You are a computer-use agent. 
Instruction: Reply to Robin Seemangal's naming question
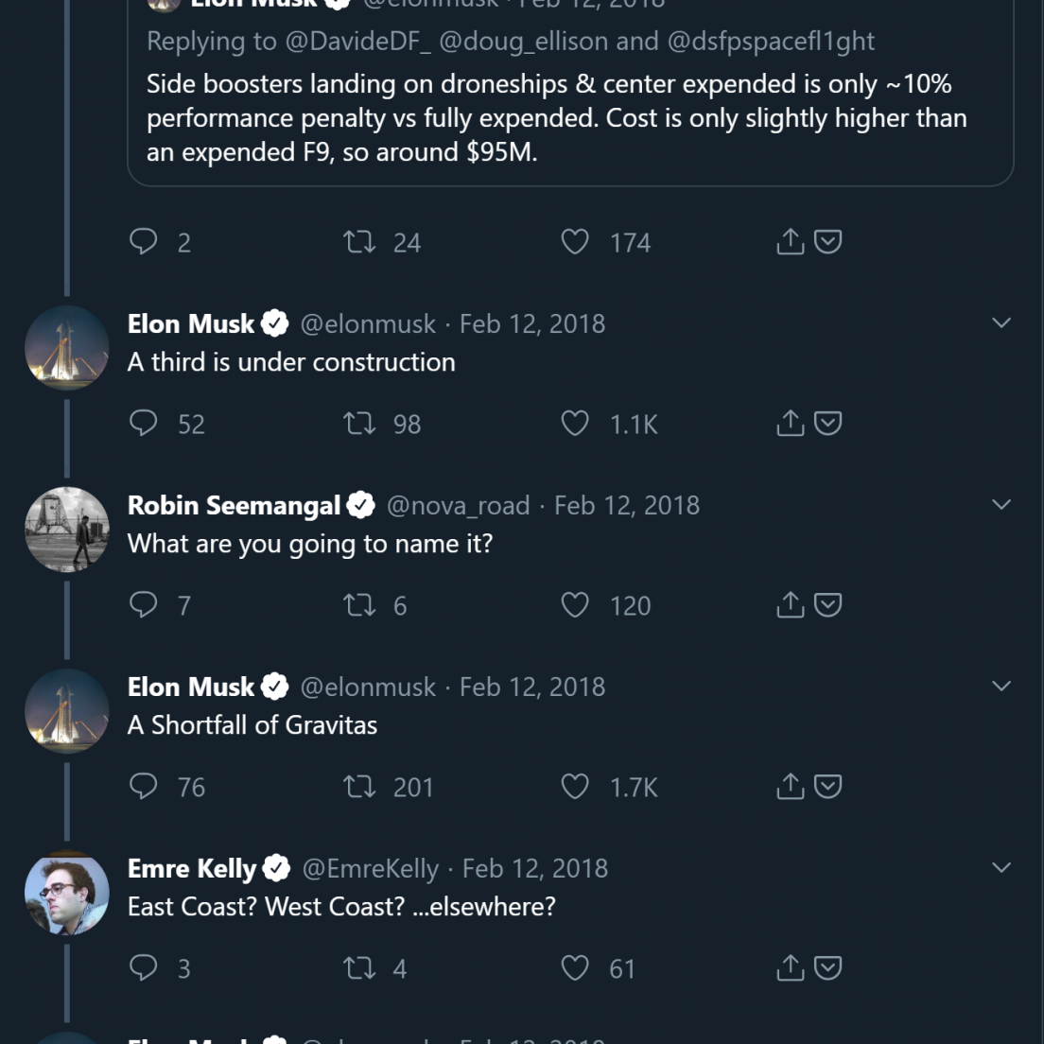[x=143, y=604]
